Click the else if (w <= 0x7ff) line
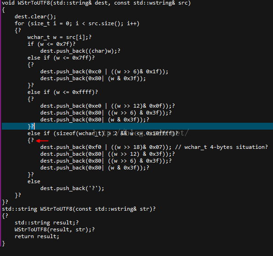273x256 pixels. pyautogui.click(x=61, y=58)
